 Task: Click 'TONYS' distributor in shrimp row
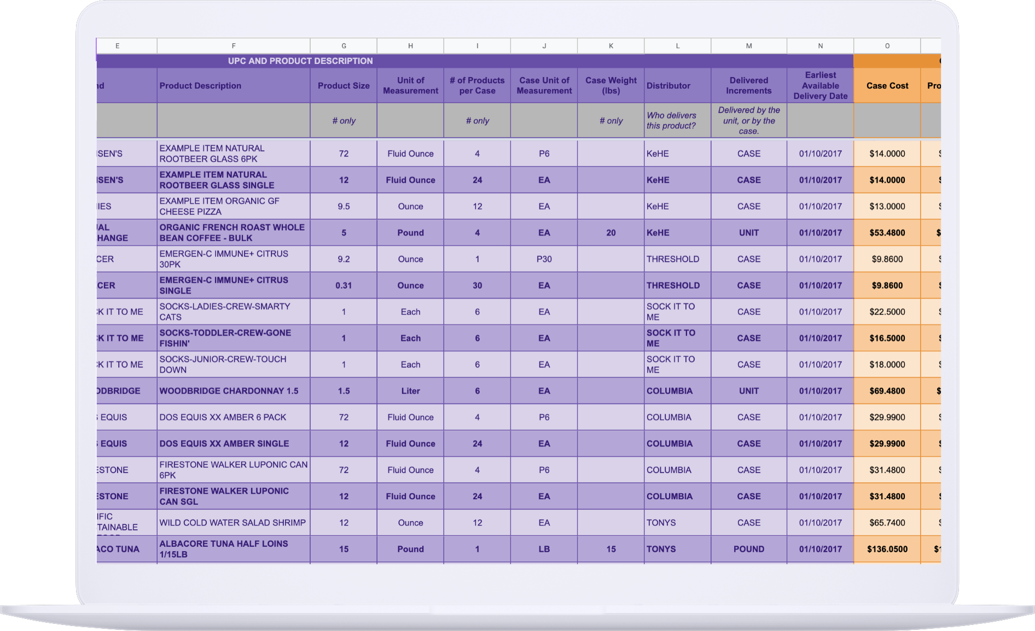point(678,523)
